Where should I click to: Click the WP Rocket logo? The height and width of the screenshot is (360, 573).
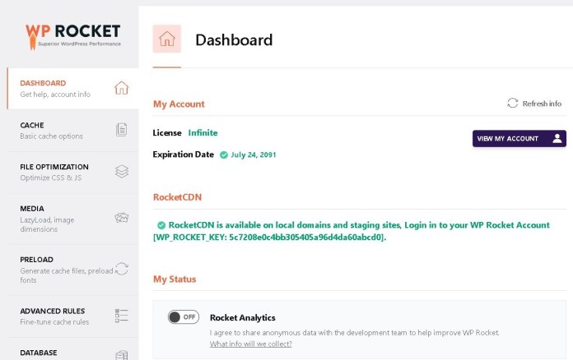point(73,36)
